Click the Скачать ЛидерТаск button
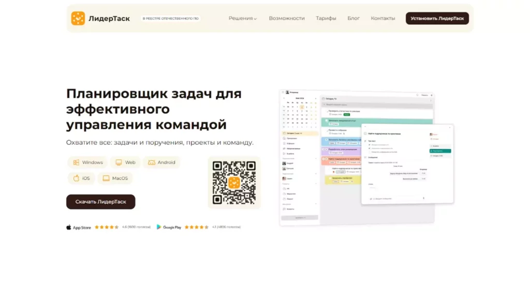Image resolution: width=530 pixels, height=288 pixels. [101, 202]
